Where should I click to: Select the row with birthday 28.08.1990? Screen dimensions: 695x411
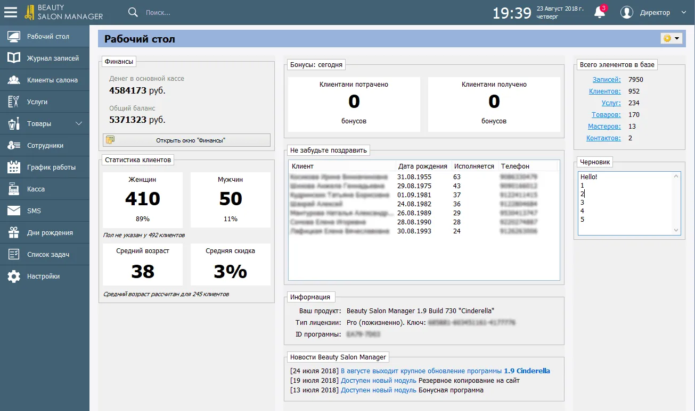423,222
